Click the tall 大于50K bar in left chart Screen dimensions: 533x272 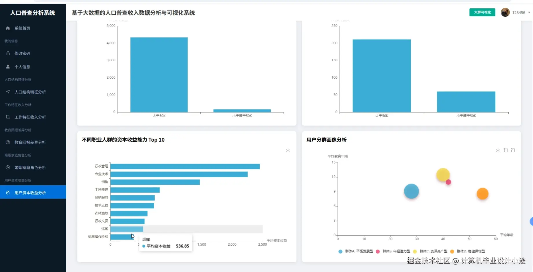pyautogui.click(x=159, y=75)
